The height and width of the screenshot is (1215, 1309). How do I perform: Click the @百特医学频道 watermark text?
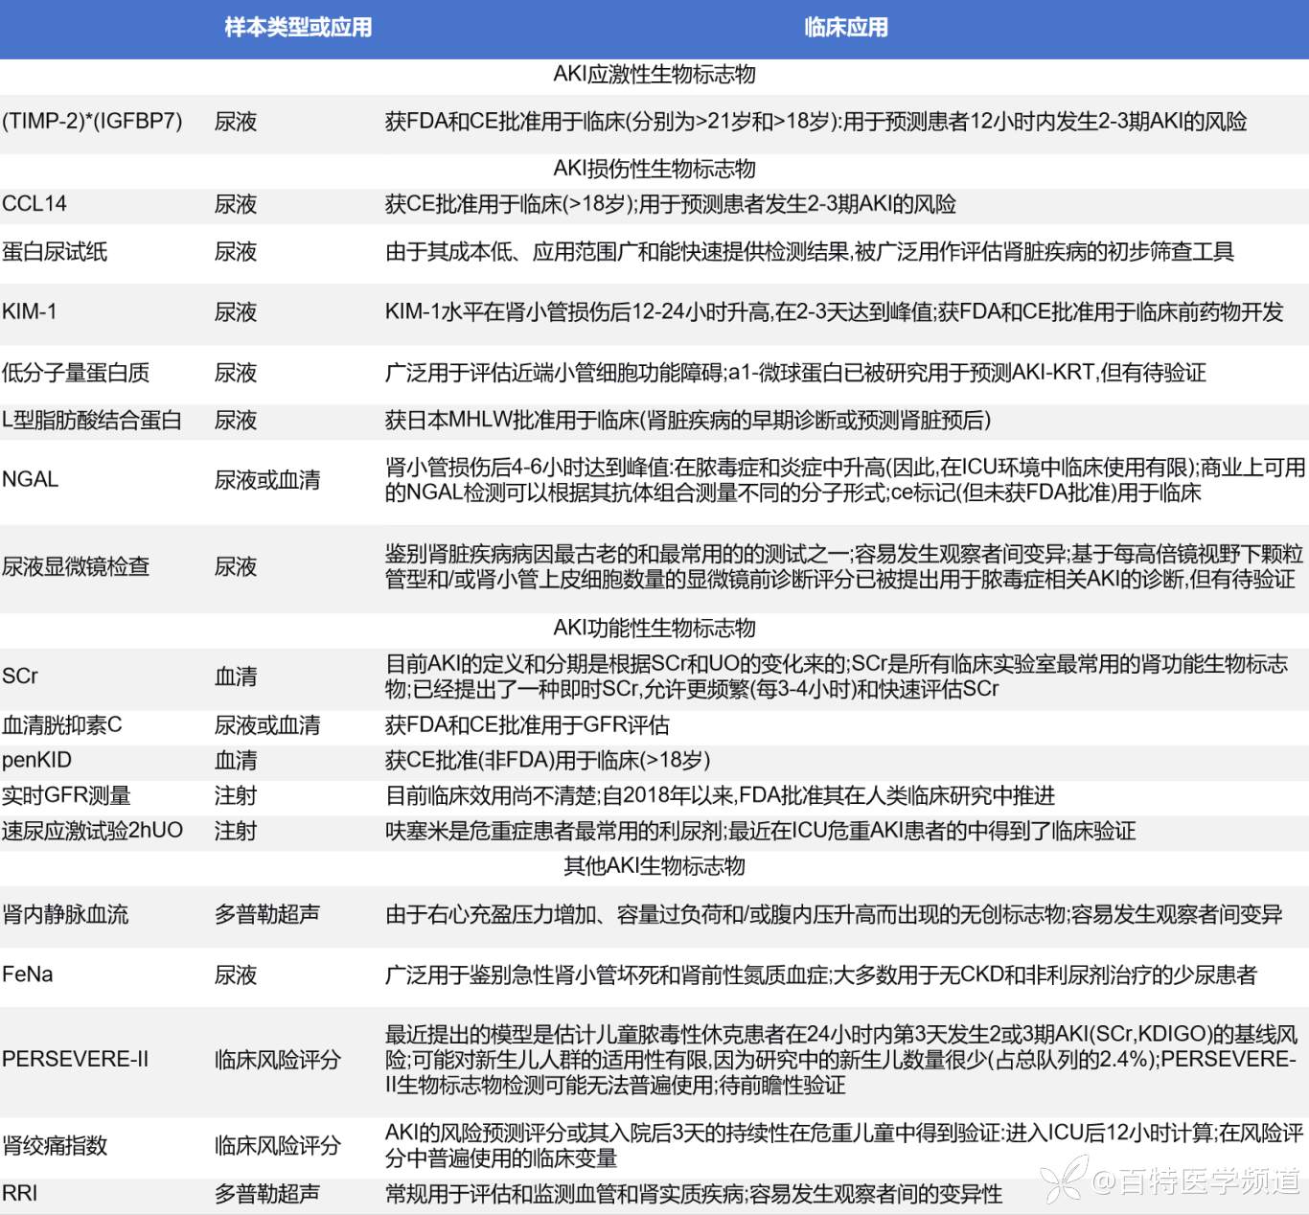pos(1196,1181)
